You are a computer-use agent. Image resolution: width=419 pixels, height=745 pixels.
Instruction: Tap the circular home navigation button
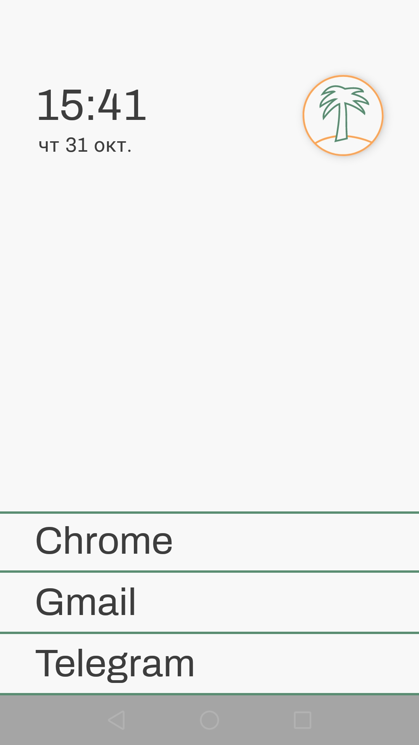[x=209, y=720]
